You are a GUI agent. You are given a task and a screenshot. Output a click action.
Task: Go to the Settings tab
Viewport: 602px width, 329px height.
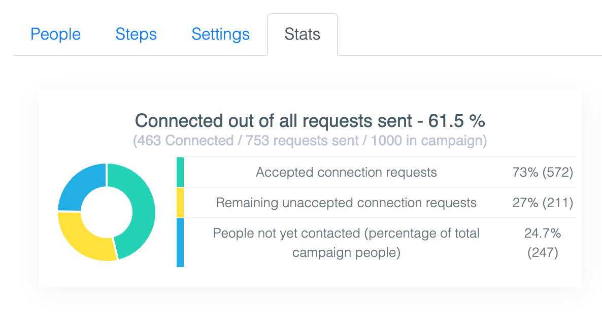tap(220, 34)
